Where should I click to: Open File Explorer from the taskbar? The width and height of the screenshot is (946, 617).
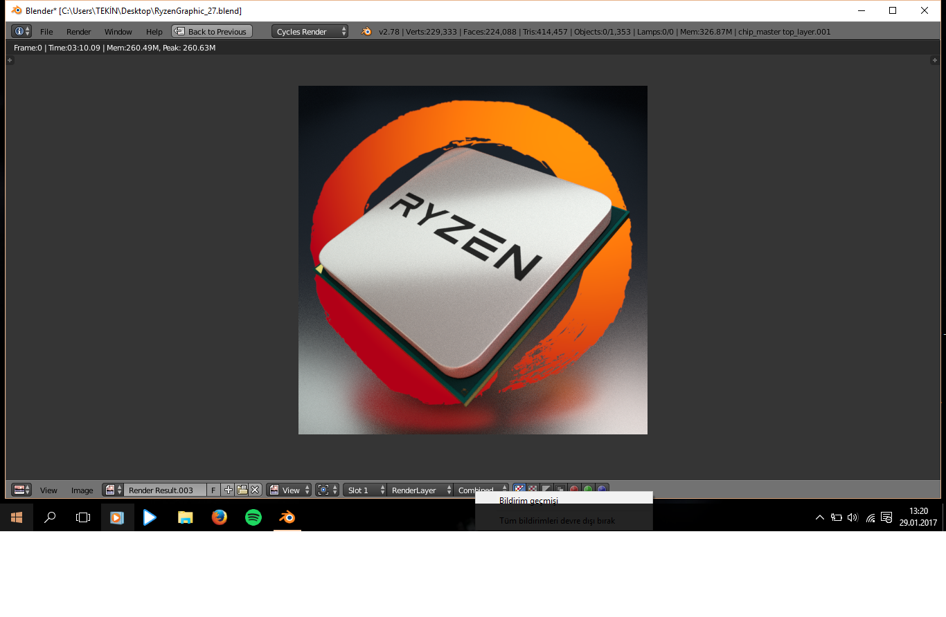pos(185,517)
